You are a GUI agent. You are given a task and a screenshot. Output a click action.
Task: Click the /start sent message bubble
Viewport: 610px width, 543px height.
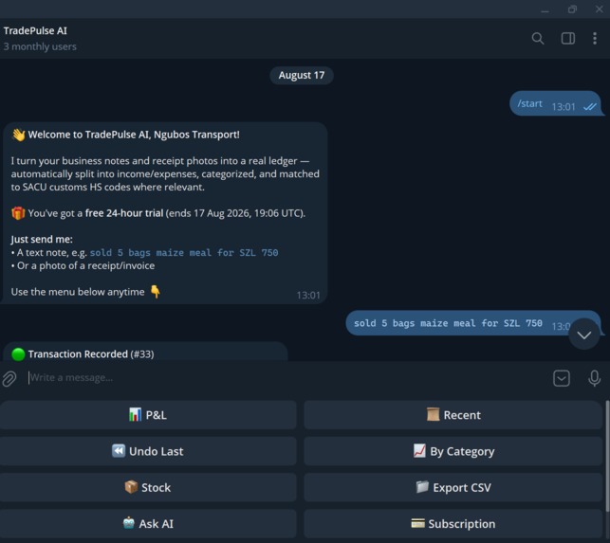point(556,104)
